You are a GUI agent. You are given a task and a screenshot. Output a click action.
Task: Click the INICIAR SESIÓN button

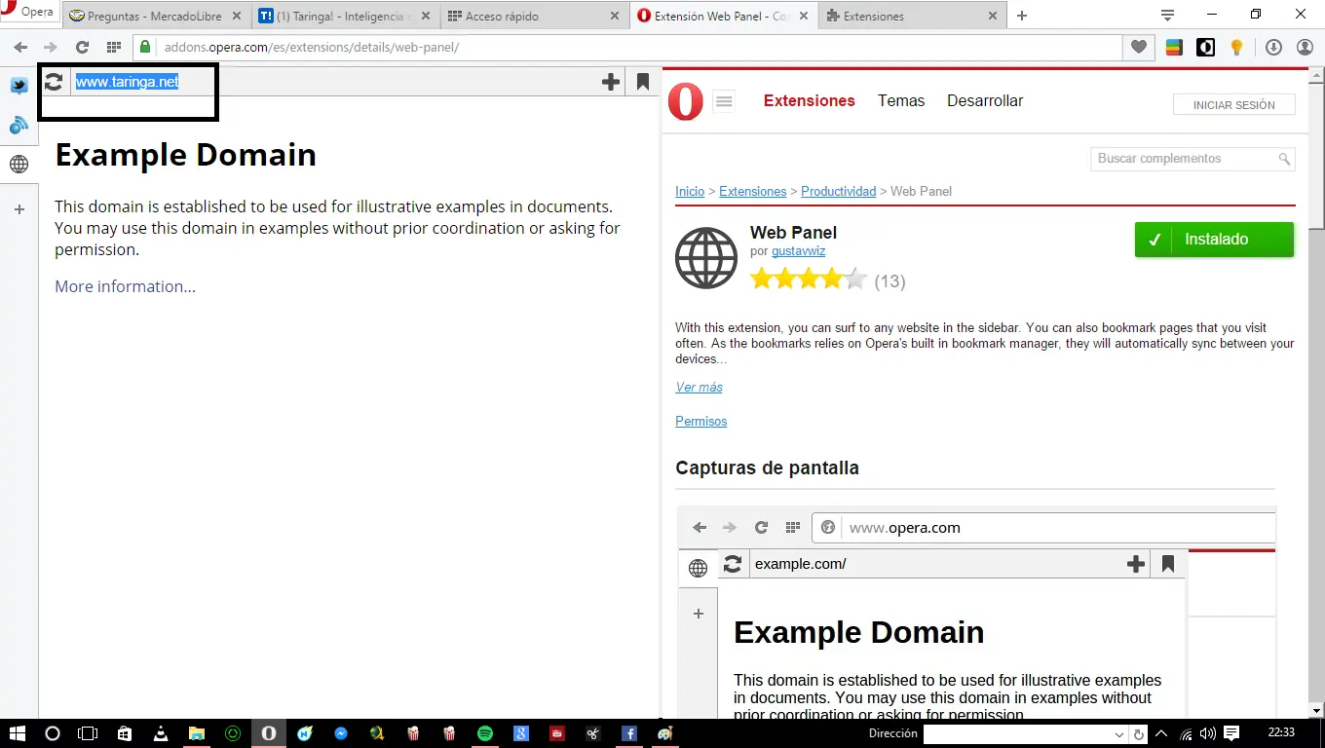pos(1233,104)
